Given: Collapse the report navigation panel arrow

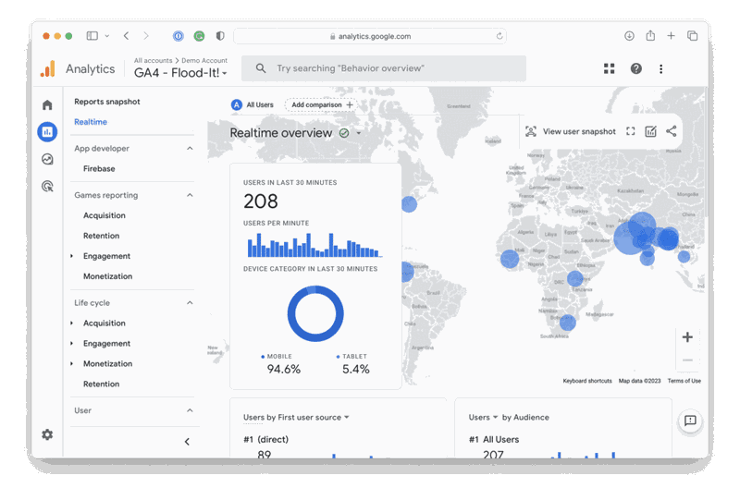Looking at the screenshot, I should click(187, 442).
